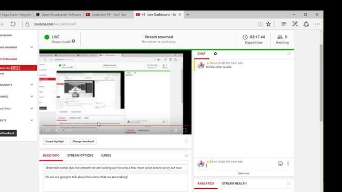The height and width of the screenshot is (192, 342).
Task: Open Live Streaming sidebar item
Action: 9,59
